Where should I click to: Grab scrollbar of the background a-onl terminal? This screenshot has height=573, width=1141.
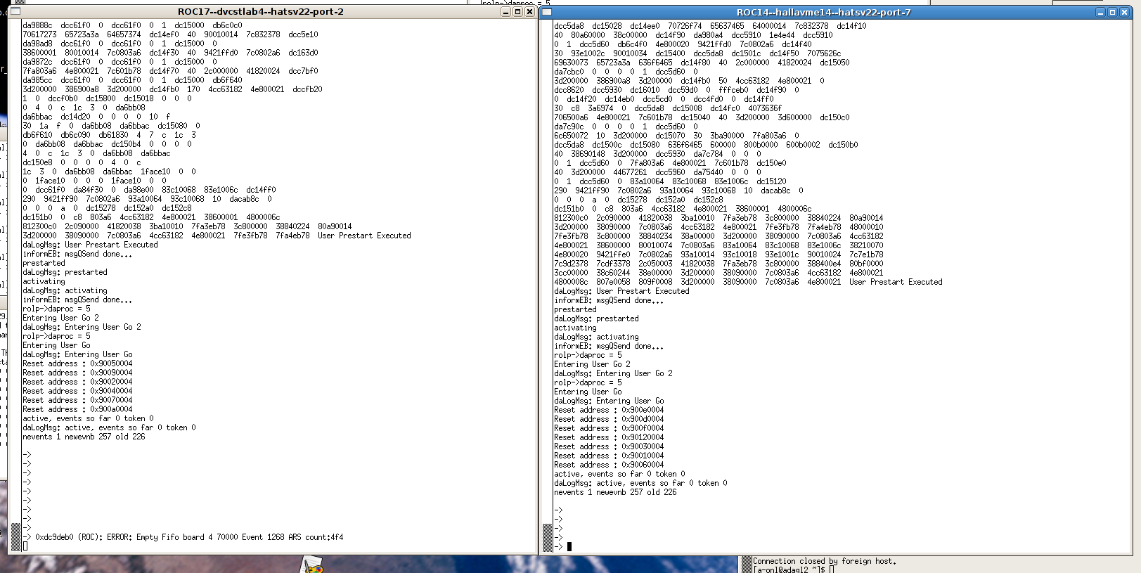(746, 564)
